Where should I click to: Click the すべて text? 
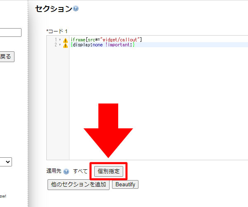pos(80,171)
